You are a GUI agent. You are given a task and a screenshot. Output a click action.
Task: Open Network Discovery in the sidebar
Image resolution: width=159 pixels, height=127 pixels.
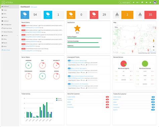click(x=8, y=32)
